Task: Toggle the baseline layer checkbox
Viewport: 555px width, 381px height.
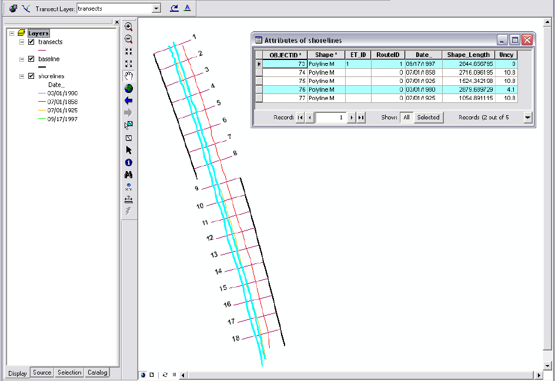Action: [31, 59]
